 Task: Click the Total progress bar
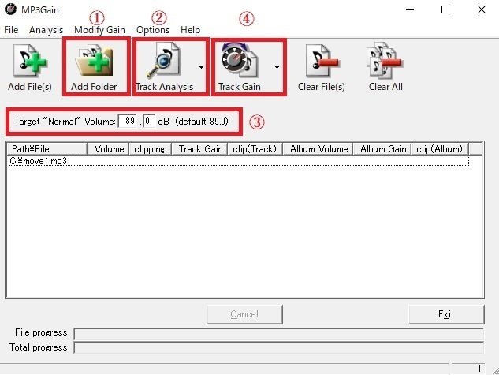(x=279, y=347)
